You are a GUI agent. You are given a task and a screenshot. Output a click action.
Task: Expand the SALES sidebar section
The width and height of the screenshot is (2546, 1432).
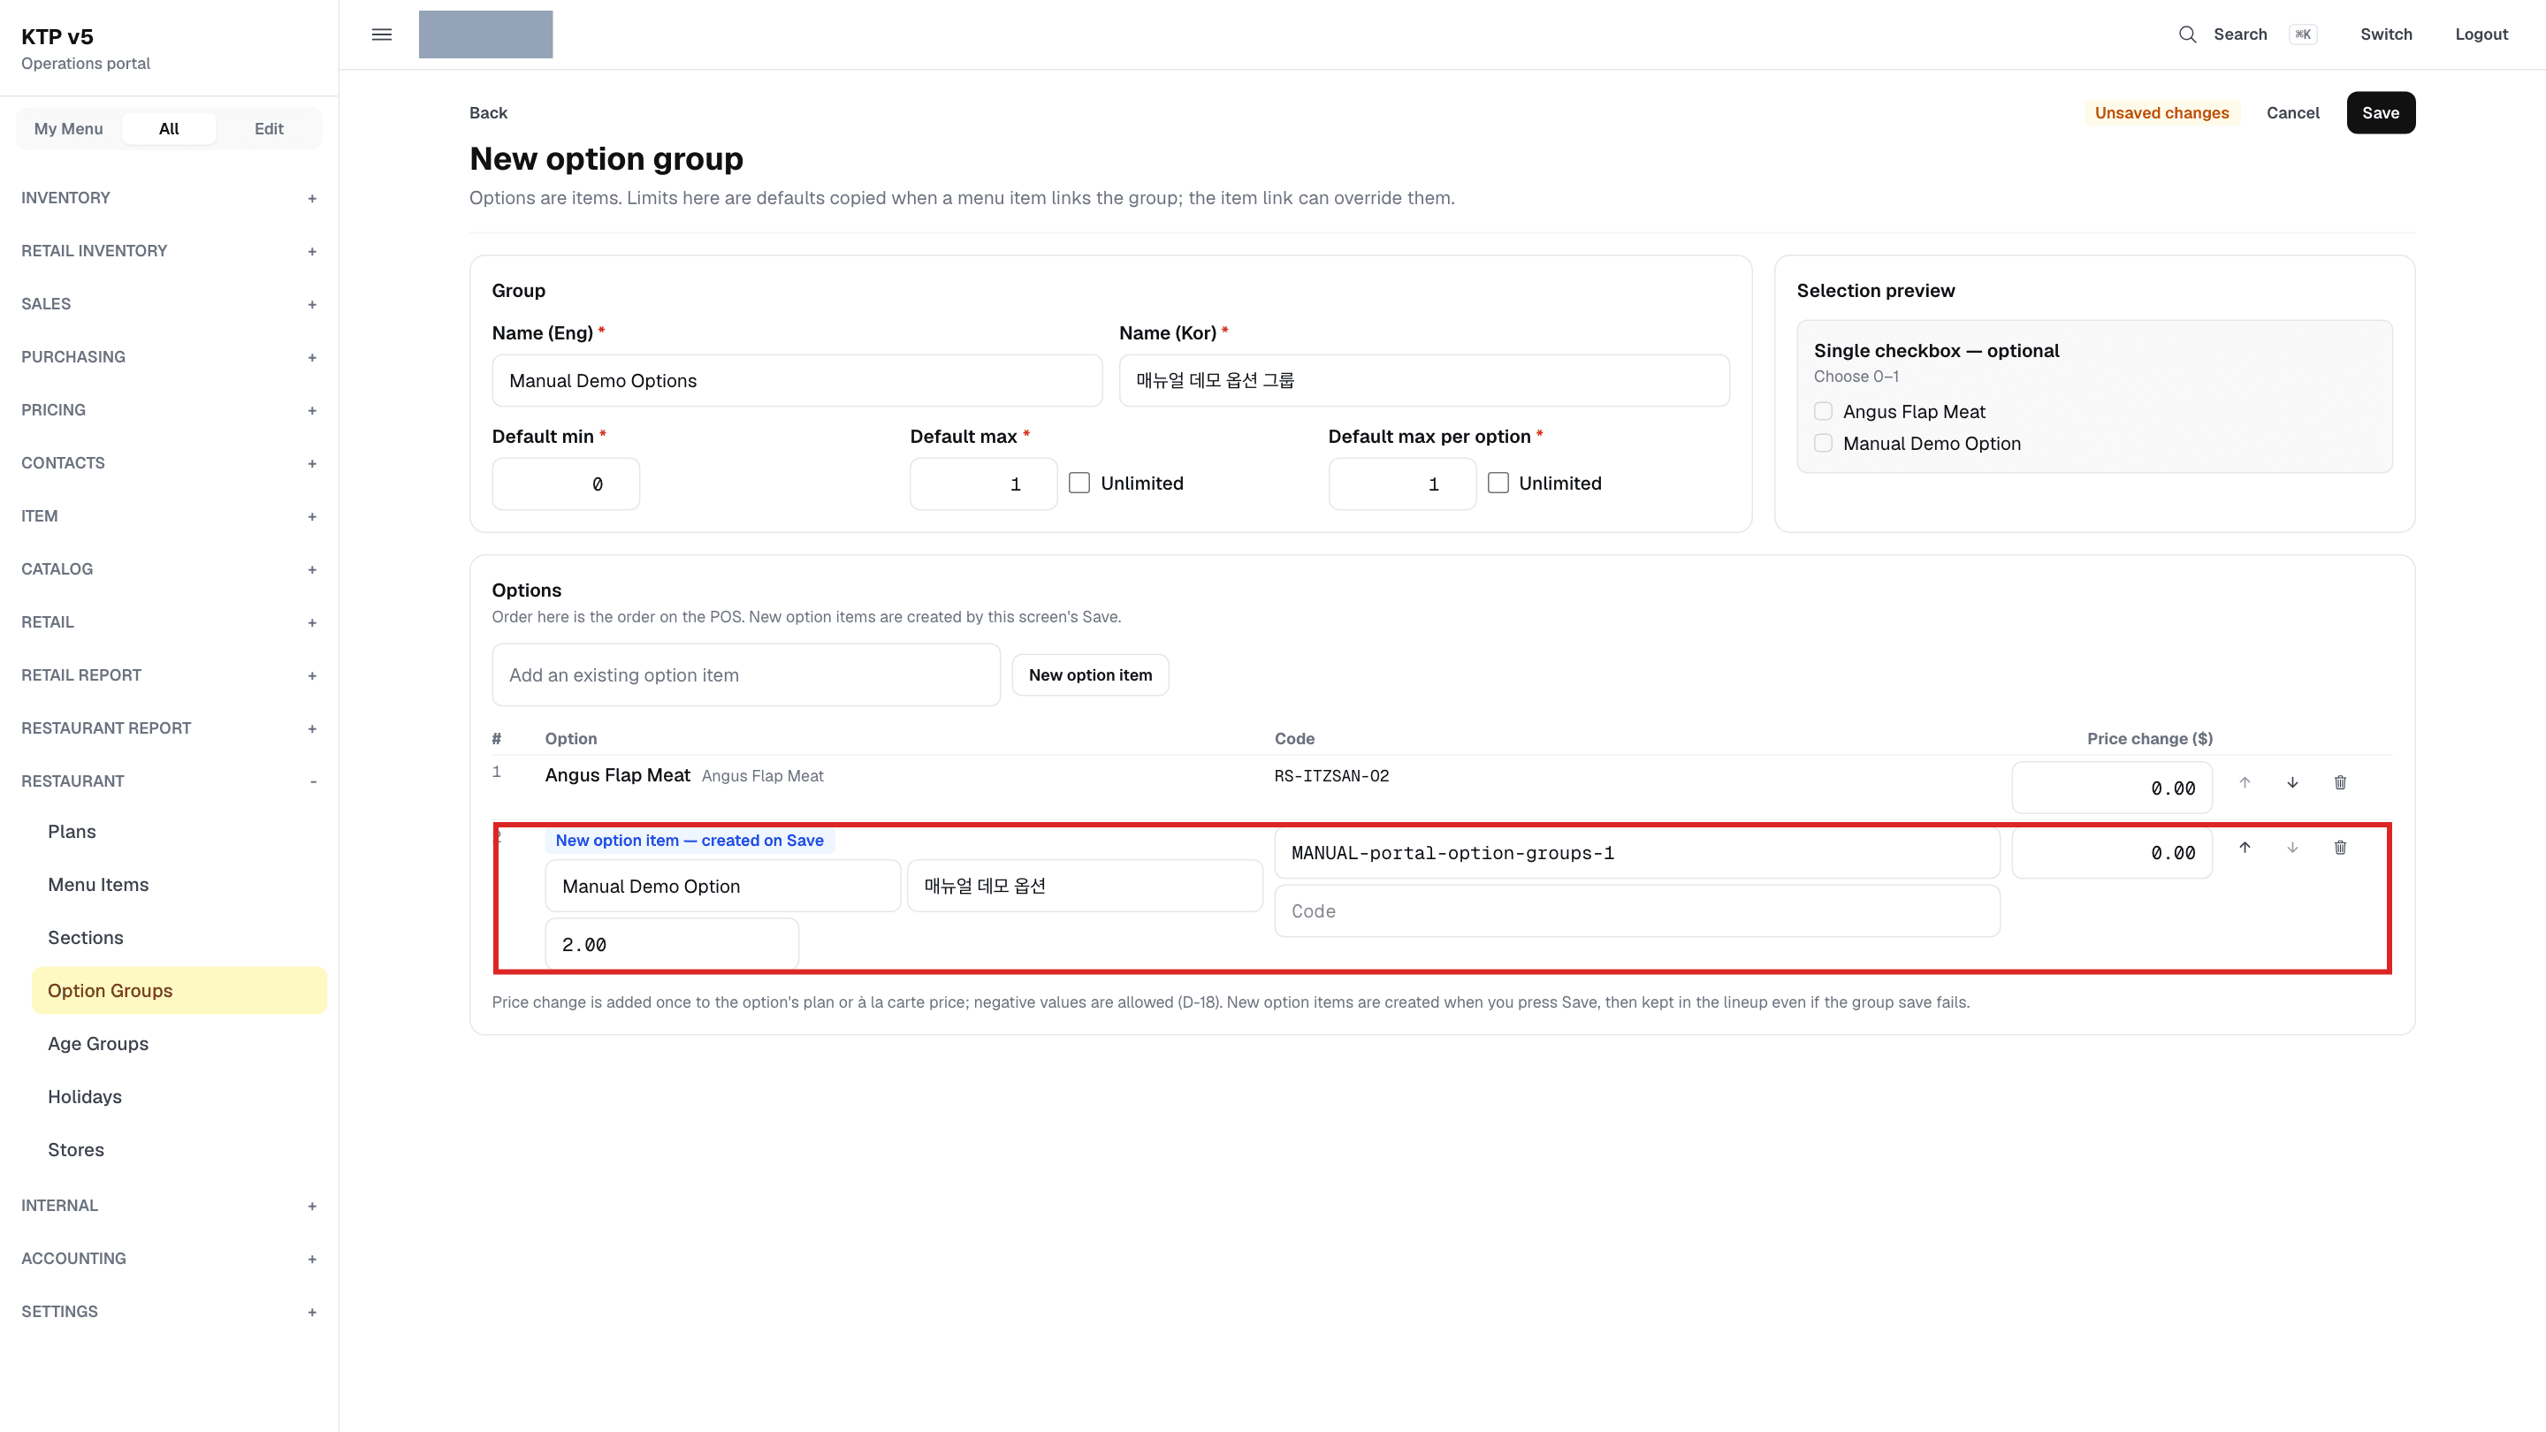pos(169,303)
